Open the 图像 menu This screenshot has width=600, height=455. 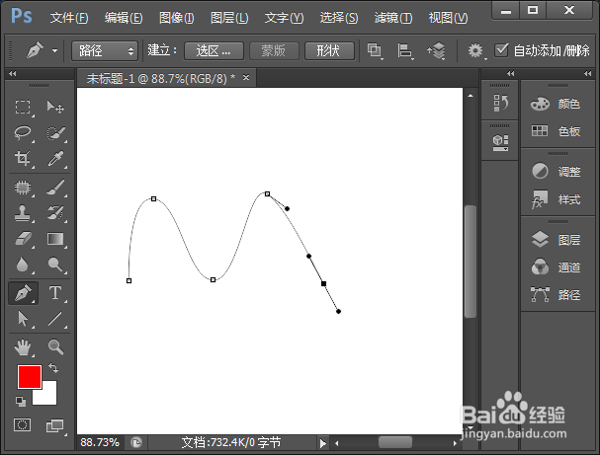point(176,18)
